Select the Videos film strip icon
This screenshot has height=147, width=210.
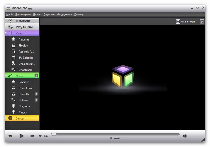(x=10, y=33)
